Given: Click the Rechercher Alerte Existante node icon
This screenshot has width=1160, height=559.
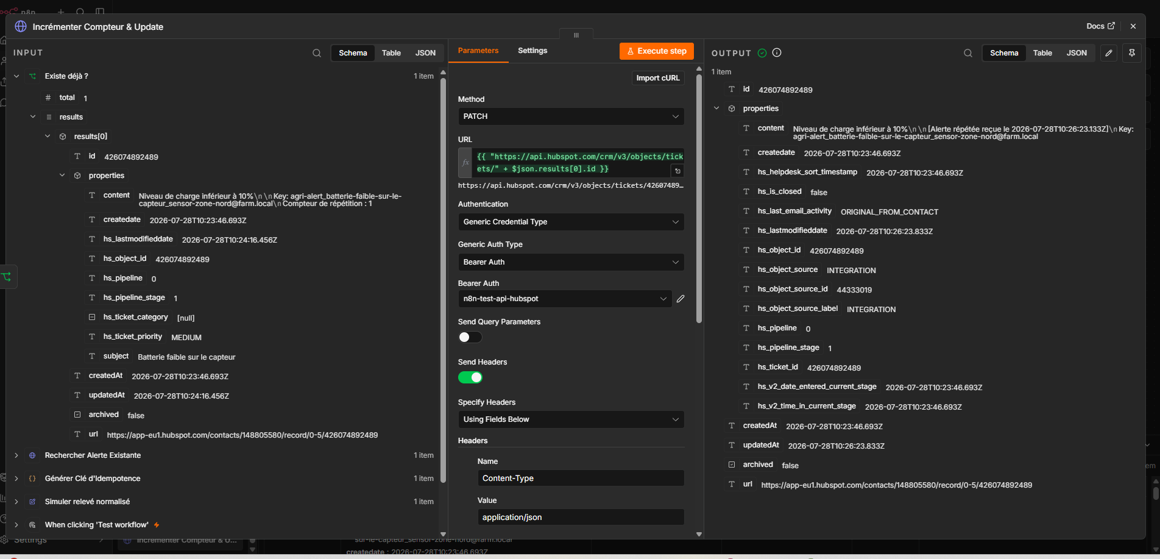Looking at the screenshot, I should pos(33,455).
